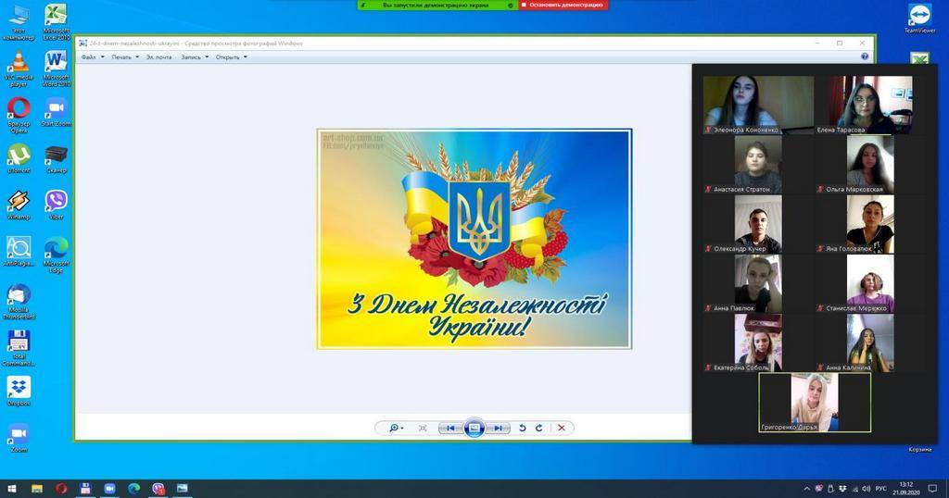949x498 pixels.
Task: Open Microsoft Word 2010 desktop shortcut
Action: (57, 69)
